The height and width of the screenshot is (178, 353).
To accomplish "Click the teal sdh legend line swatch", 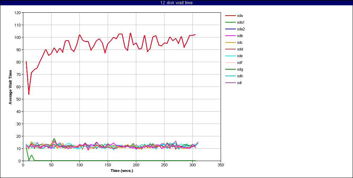I will click(x=230, y=76).
